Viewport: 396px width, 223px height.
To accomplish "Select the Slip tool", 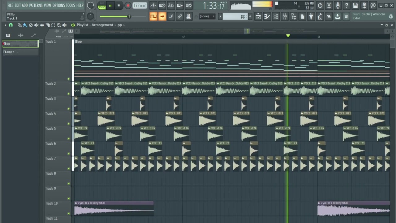I will (x=42, y=25).
